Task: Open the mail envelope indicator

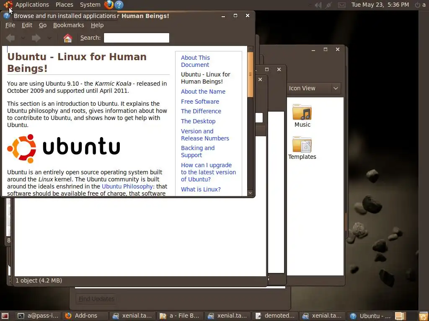Action: (x=341, y=5)
